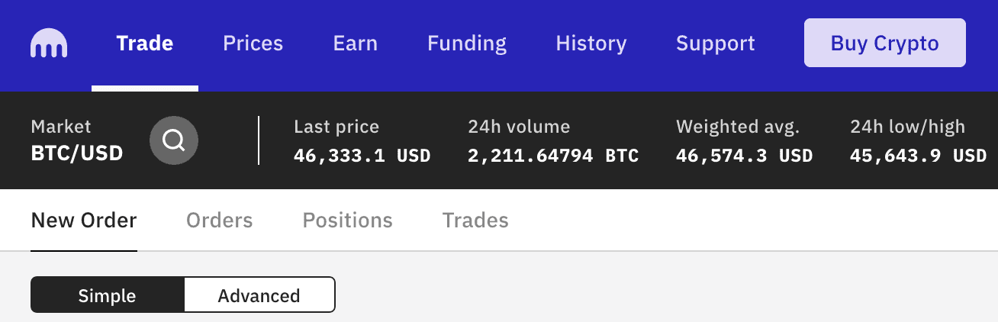
Task: Click the BTC/USD market pair selector
Action: click(x=77, y=154)
